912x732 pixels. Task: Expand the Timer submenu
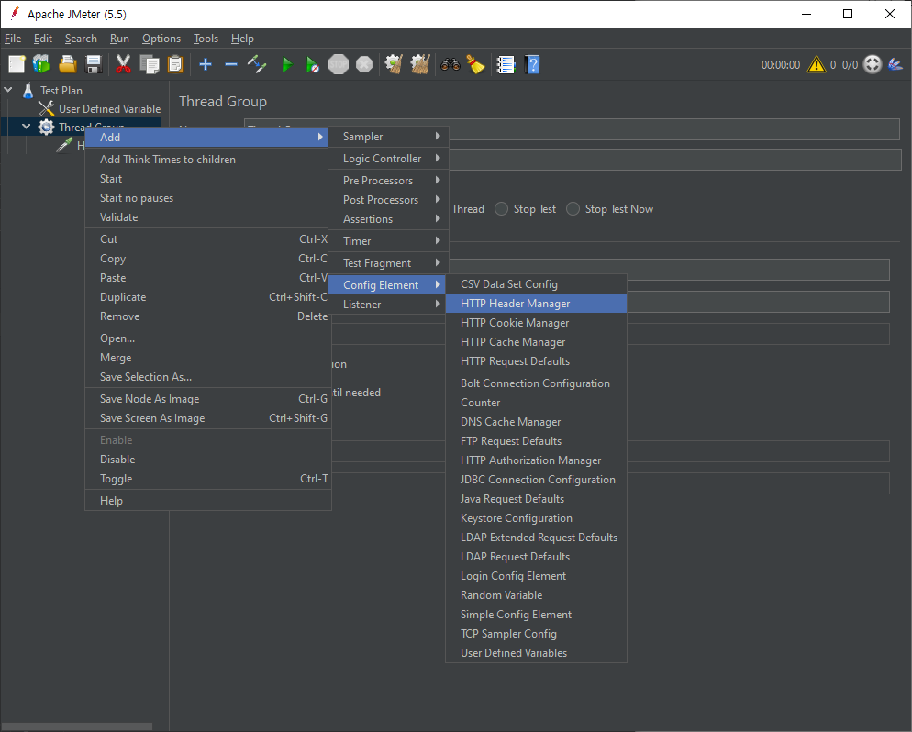point(388,240)
